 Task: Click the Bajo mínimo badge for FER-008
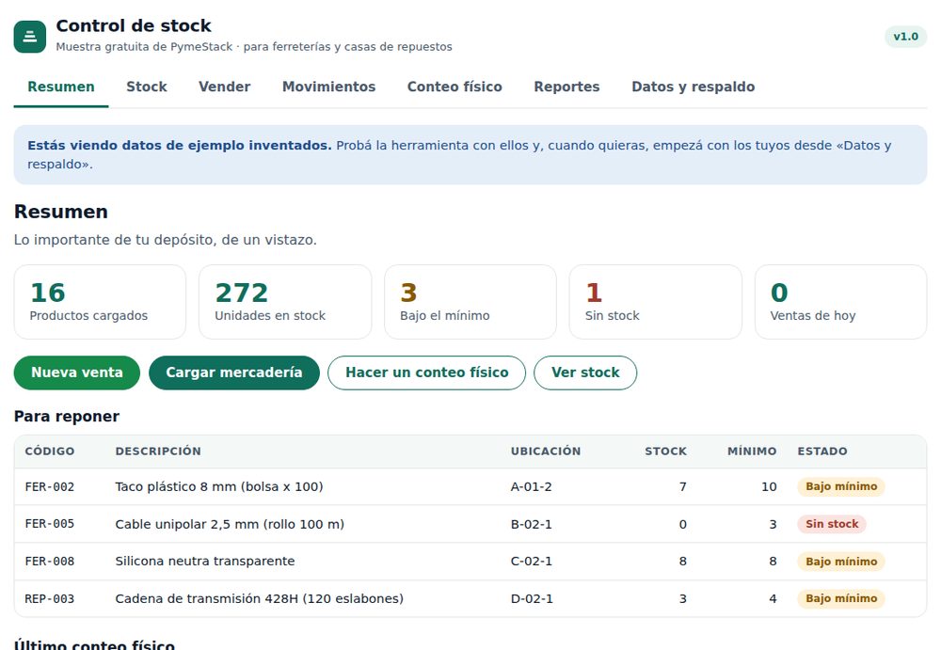(840, 562)
